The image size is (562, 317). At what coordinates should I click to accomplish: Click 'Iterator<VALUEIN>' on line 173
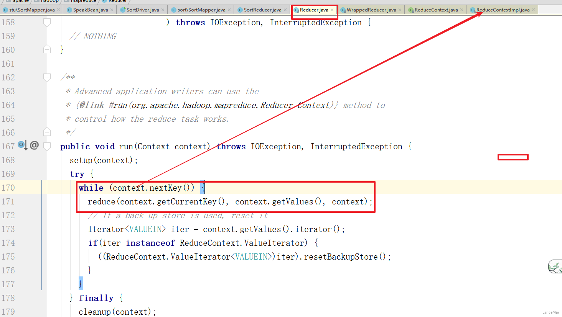pyautogui.click(x=127, y=229)
